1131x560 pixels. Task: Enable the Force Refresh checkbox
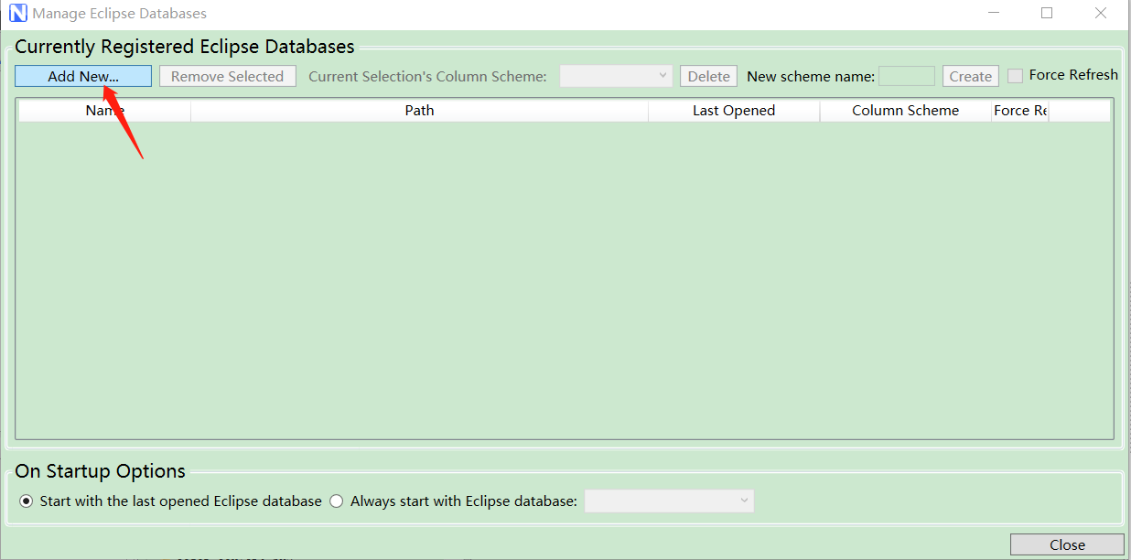[x=1015, y=75]
